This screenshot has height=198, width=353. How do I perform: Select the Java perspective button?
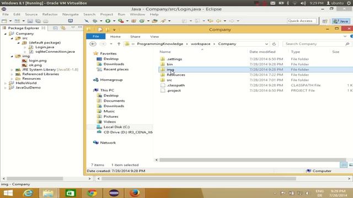[x=341, y=21]
